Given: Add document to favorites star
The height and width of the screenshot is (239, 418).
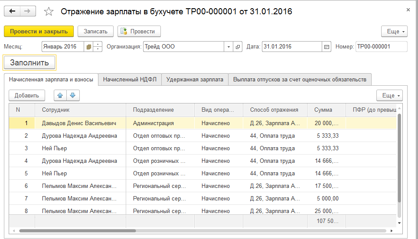Looking at the screenshot, I should tap(49, 12).
